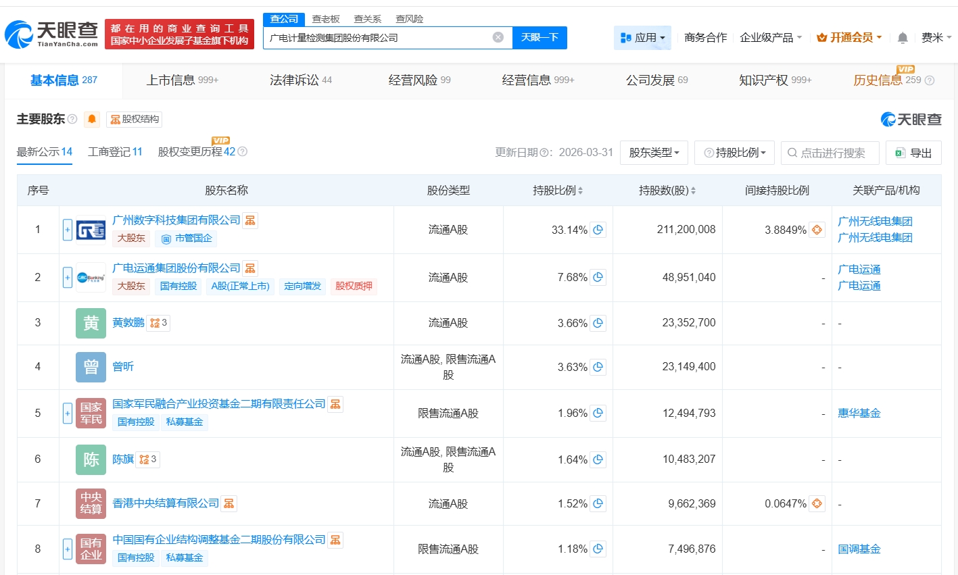The height and width of the screenshot is (575, 958).
Task: Switch to the 历史信息 tab
Action: click(887, 80)
